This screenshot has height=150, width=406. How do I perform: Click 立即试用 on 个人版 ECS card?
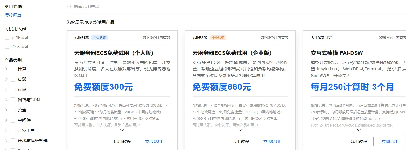tap(153, 142)
